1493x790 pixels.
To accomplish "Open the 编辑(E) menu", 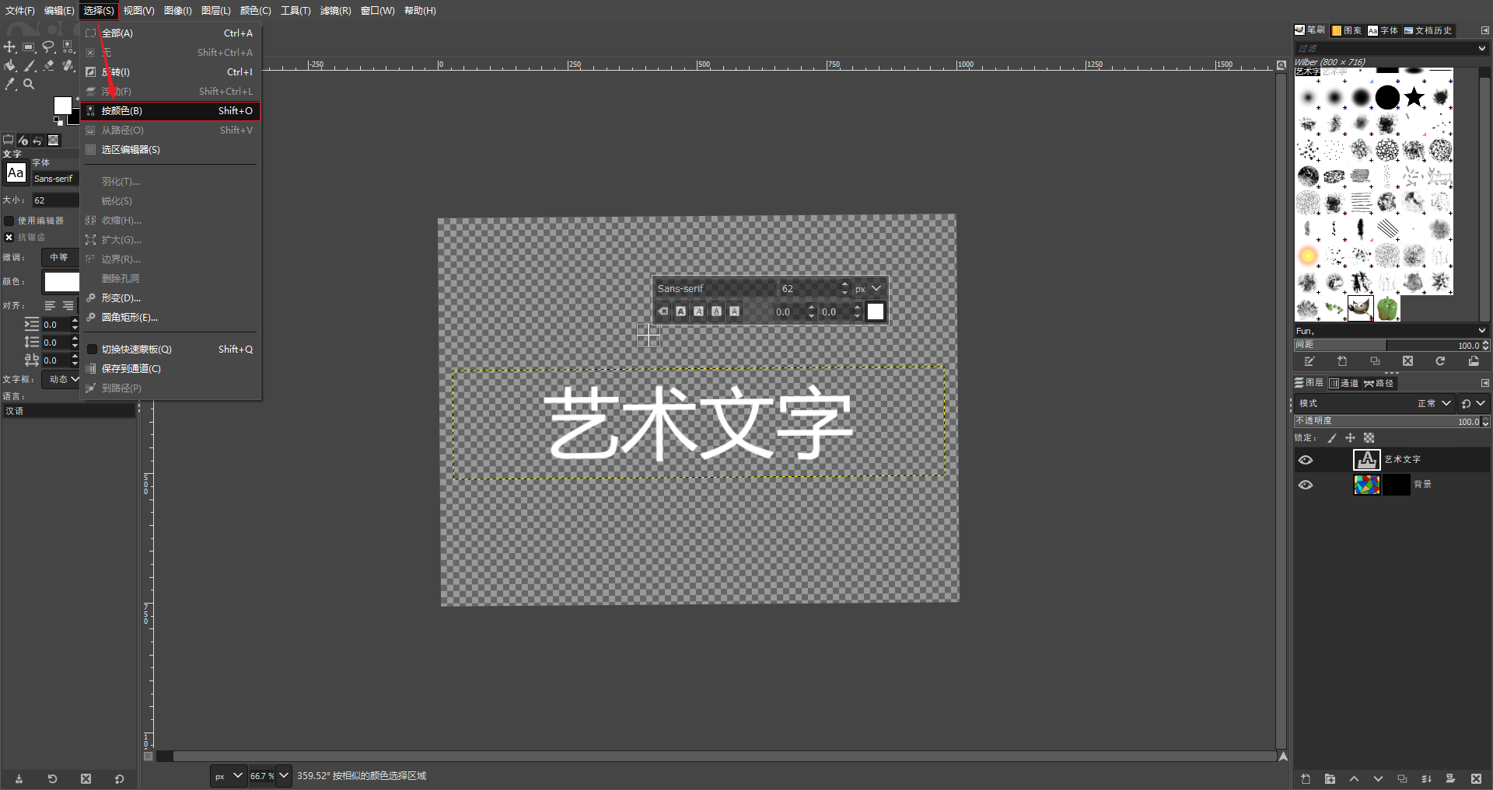I will [59, 11].
